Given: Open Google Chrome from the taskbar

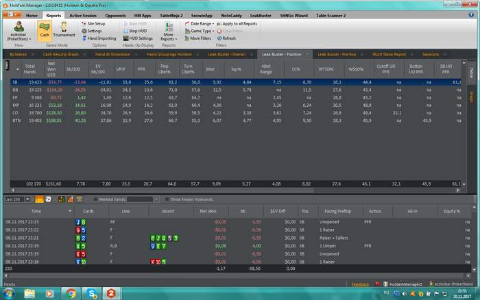Looking at the screenshot, I should (71, 294).
